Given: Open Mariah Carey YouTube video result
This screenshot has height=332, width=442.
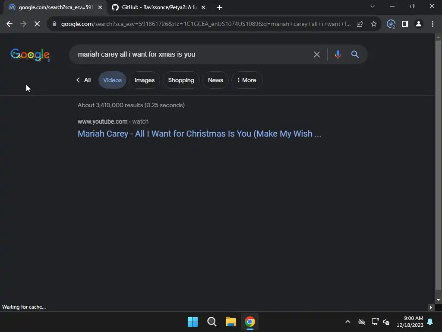Looking at the screenshot, I should (199, 134).
